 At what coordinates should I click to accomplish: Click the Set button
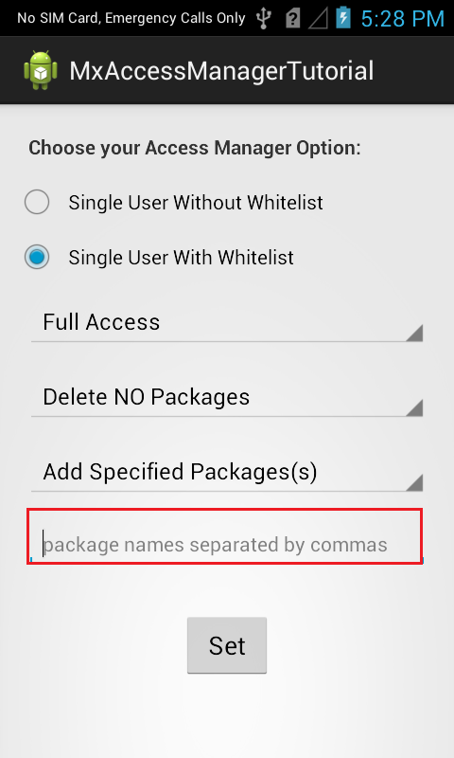coord(227,645)
